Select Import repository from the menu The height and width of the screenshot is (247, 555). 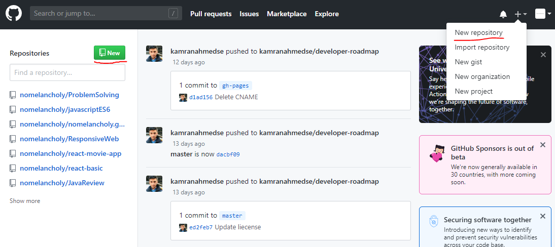pos(482,48)
